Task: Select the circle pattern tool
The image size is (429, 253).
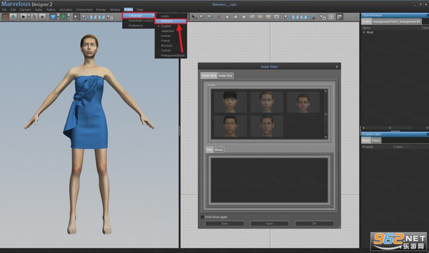Action: (x=244, y=17)
